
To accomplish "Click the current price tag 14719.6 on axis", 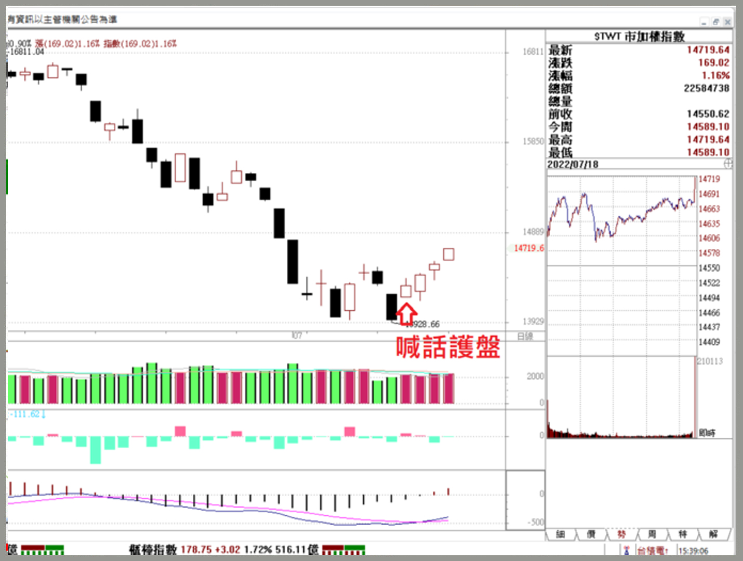I will [x=528, y=248].
